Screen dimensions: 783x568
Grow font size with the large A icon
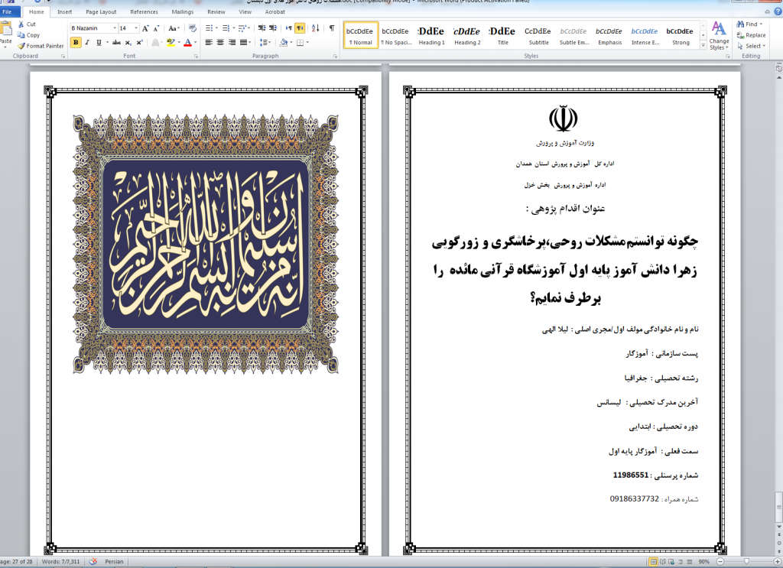(145, 28)
